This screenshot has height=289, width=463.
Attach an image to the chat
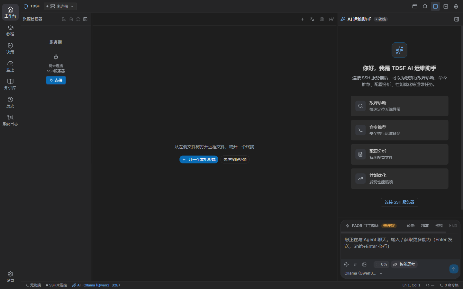[x=364, y=265]
